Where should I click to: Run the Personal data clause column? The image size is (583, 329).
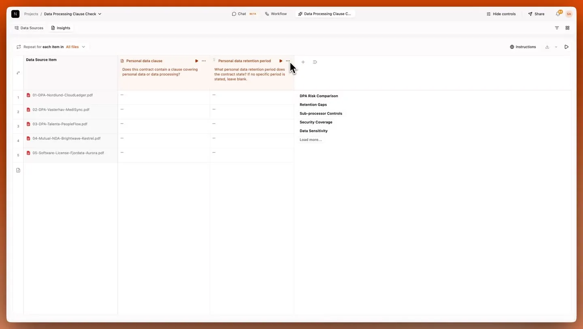click(197, 61)
